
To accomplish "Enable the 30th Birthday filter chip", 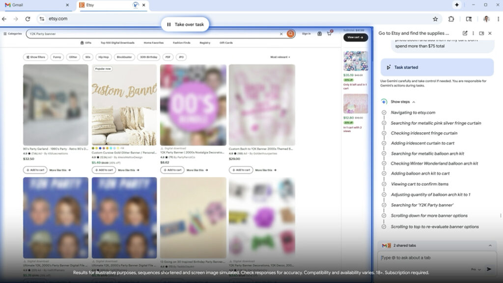I will (148, 57).
